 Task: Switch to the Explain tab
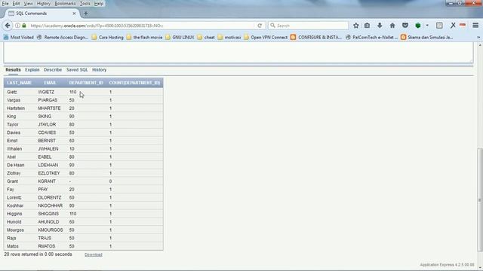32,70
